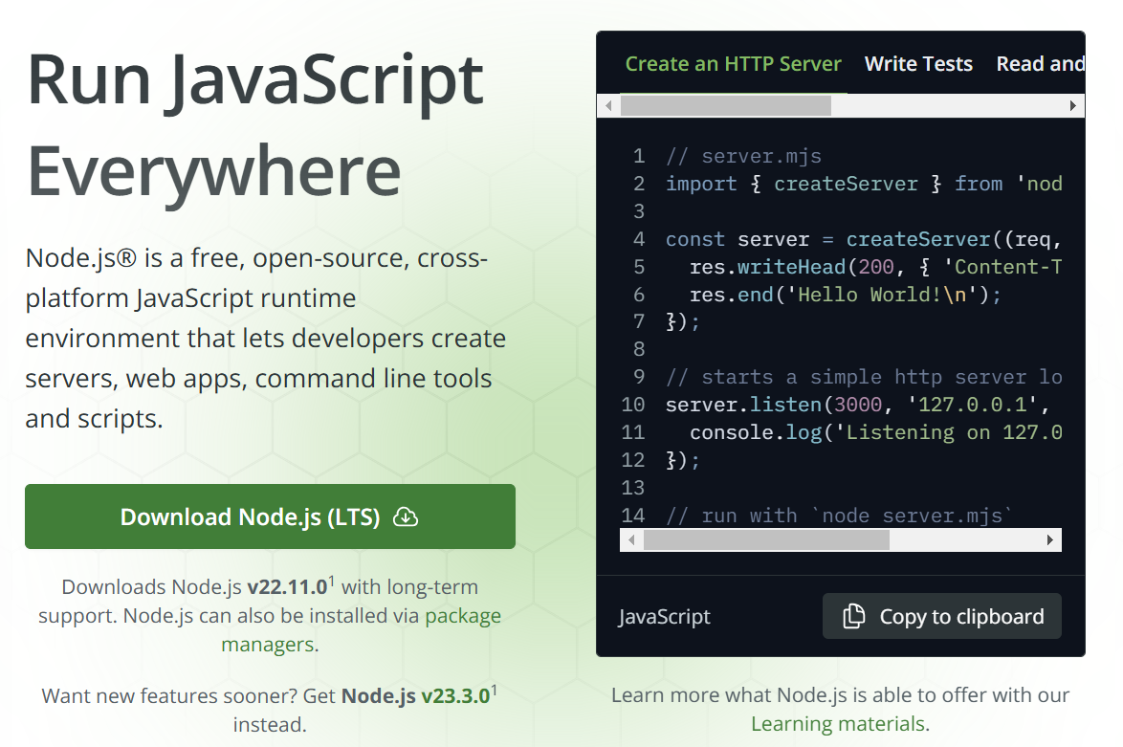
Task: Click the code block scrollbar right arrow
Action: coord(1050,540)
